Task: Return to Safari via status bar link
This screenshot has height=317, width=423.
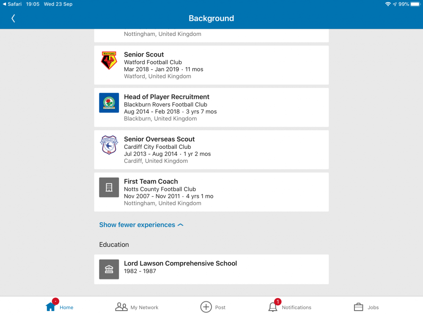Action: point(12,4)
